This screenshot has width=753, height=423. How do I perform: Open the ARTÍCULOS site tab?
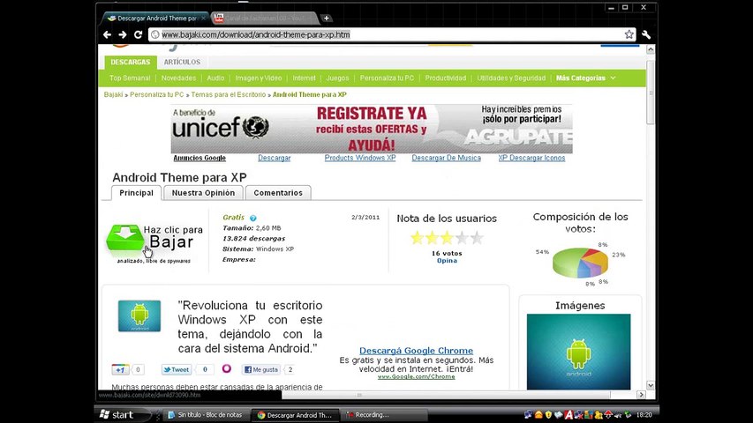(182, 62)
